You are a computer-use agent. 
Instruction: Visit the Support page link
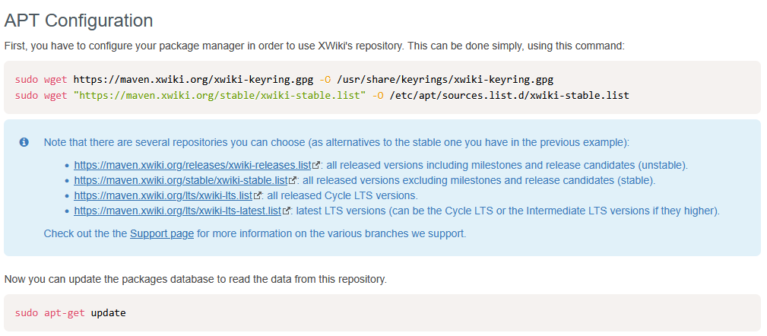(162, 233)
